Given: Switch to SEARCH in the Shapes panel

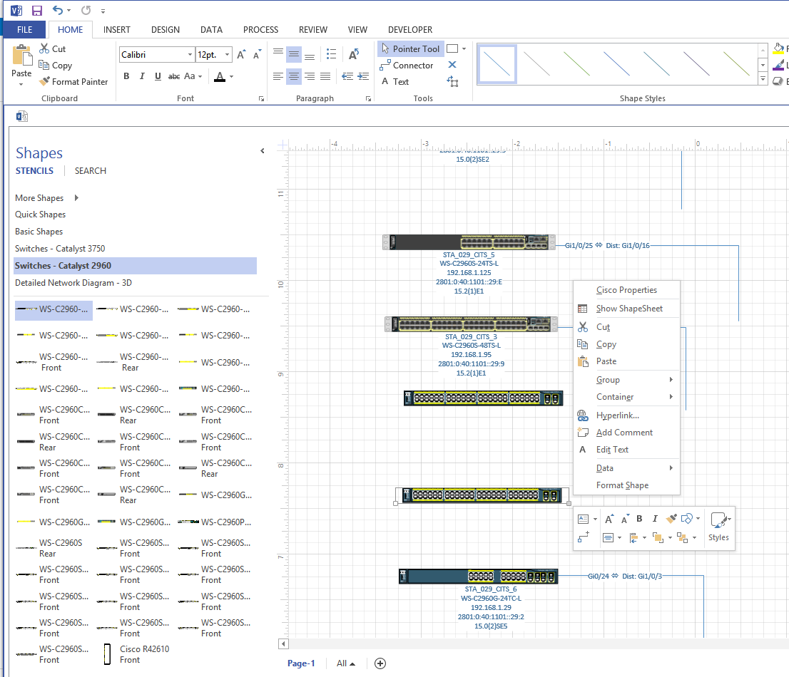Looking at the screenshot, I should pyautogui.click(x=91, y=171).
